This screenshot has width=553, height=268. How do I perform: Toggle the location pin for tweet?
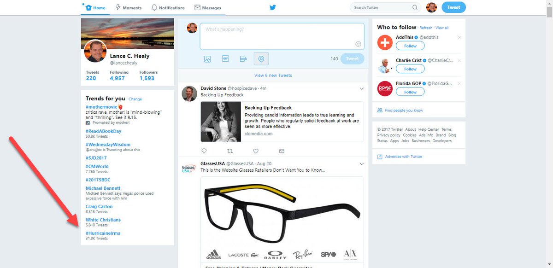261,59
